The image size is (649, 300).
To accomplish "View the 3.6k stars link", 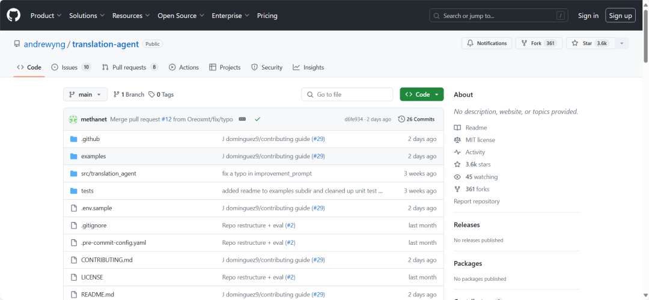I will 472,164.
